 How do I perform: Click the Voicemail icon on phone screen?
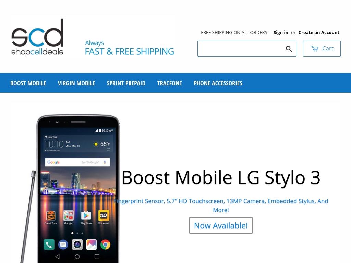(104, 215)
